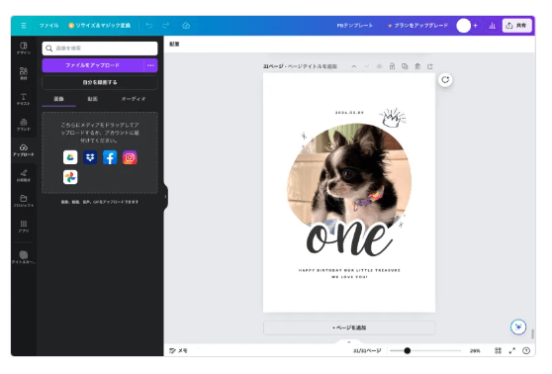Select HAPPY BIRTHDAY caption text

point(349,274)
